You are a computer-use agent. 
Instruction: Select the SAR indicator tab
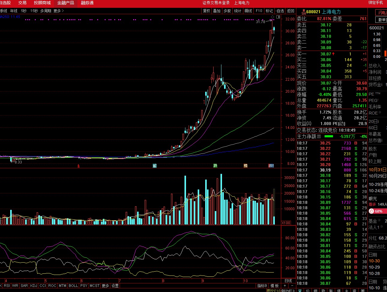pyautogui.click(x=24, y=286)
